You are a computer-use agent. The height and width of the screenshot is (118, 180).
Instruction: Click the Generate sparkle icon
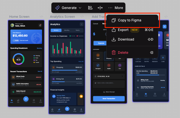[58, 8]
